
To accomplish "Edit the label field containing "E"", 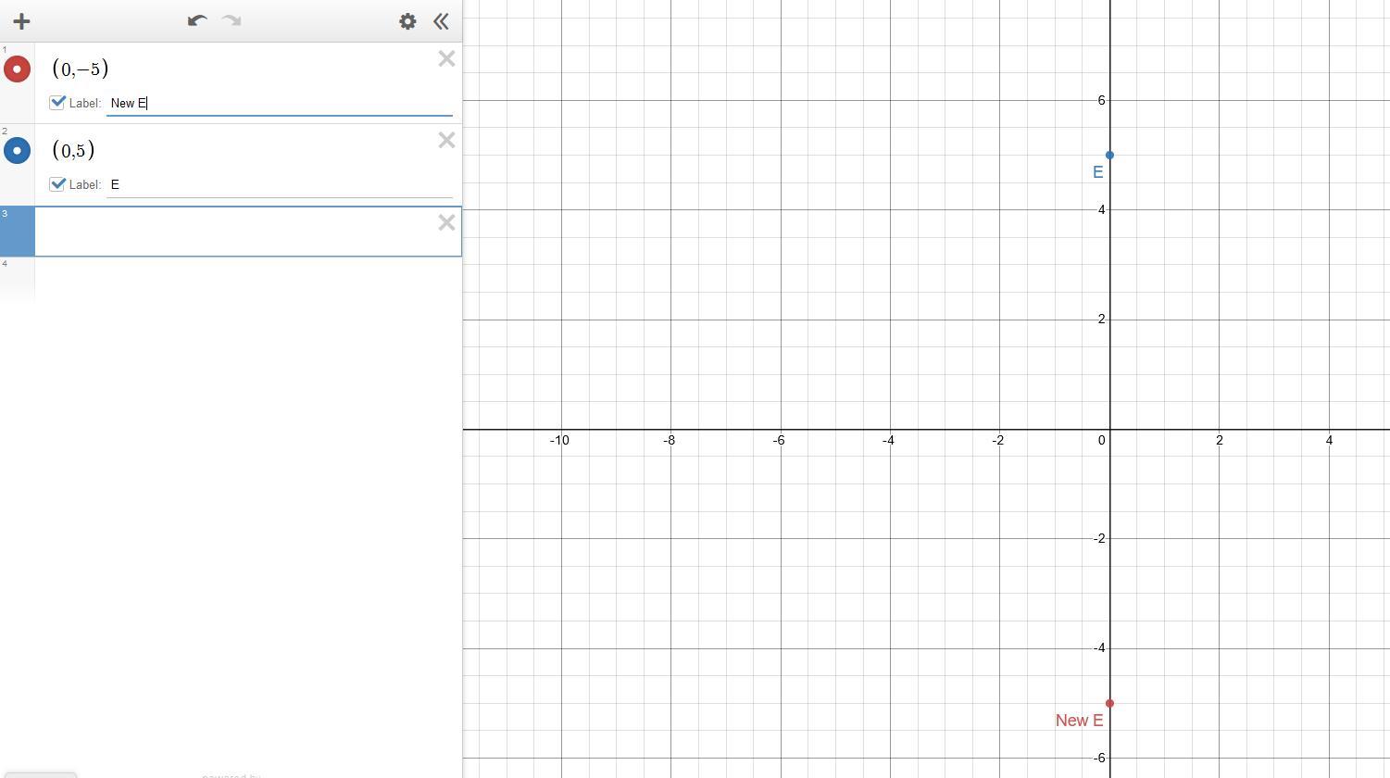I will [279, 184].
